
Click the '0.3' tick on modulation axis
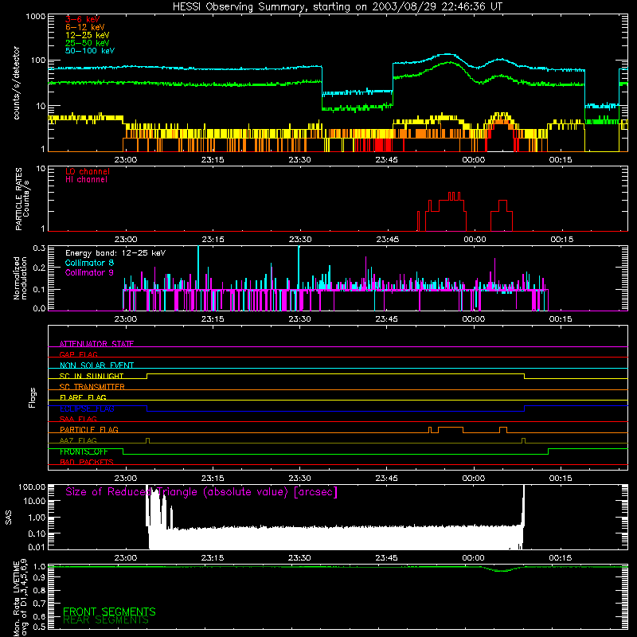tap(39, 248)
